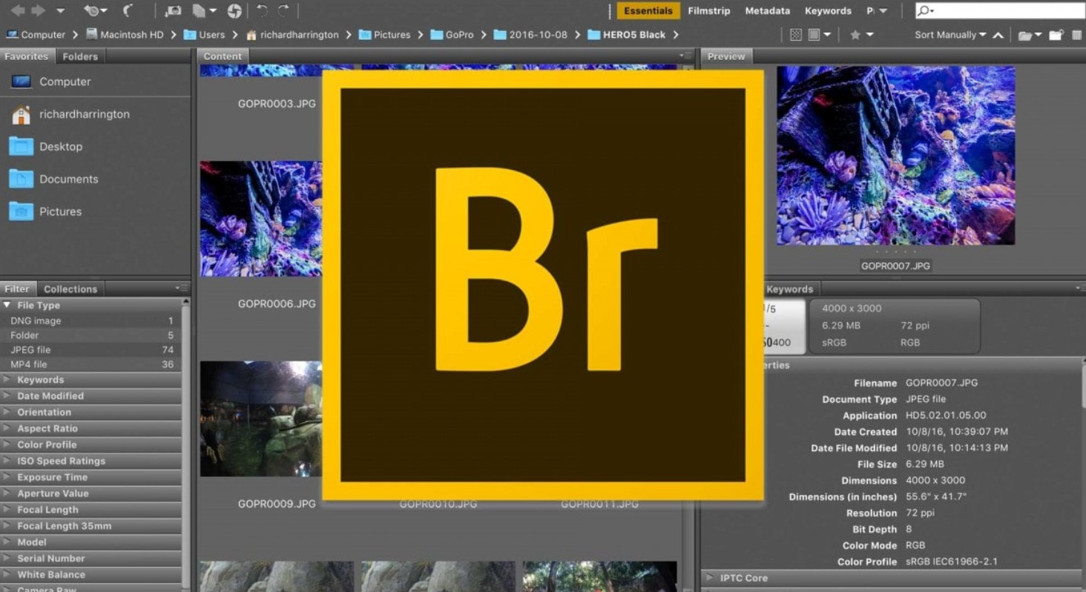Select the GOPR0006.JPG thumbnail
This screenshot has width=1086, height=592.
pos(261,219)
